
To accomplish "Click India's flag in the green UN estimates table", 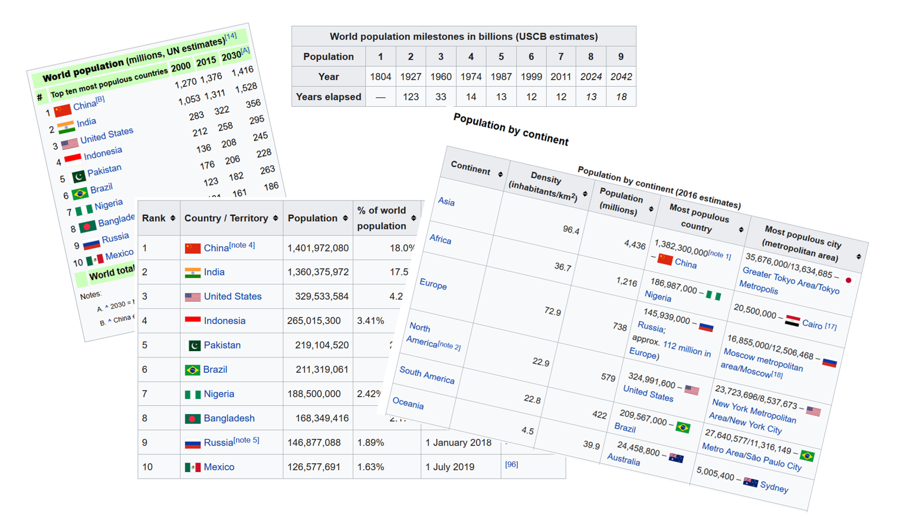I will [66, 127].
